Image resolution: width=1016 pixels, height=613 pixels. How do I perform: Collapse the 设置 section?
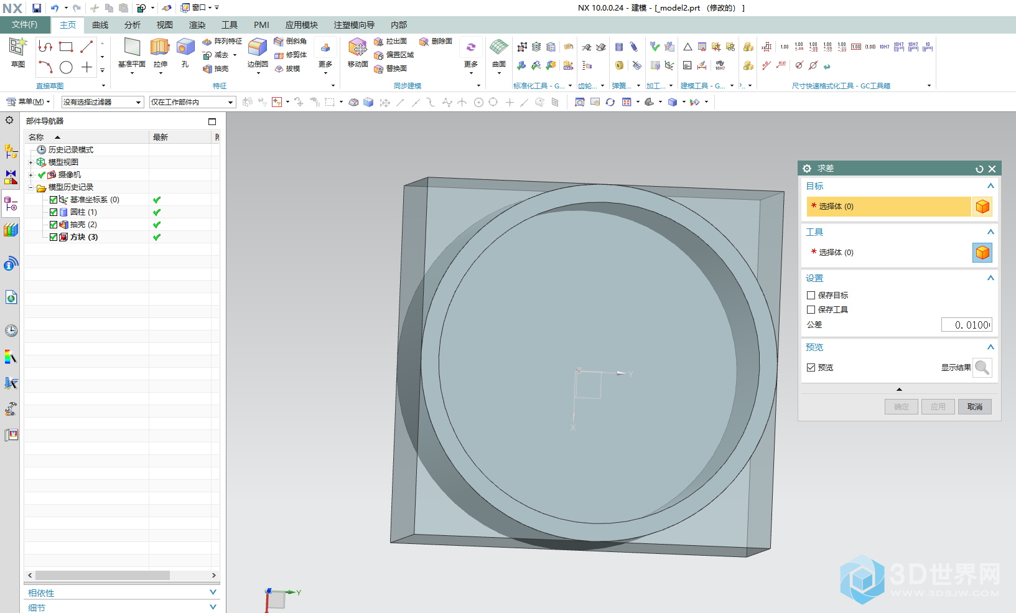(990, 278)
